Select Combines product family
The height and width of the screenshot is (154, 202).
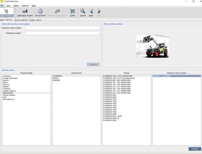click(x=26, y=76)
